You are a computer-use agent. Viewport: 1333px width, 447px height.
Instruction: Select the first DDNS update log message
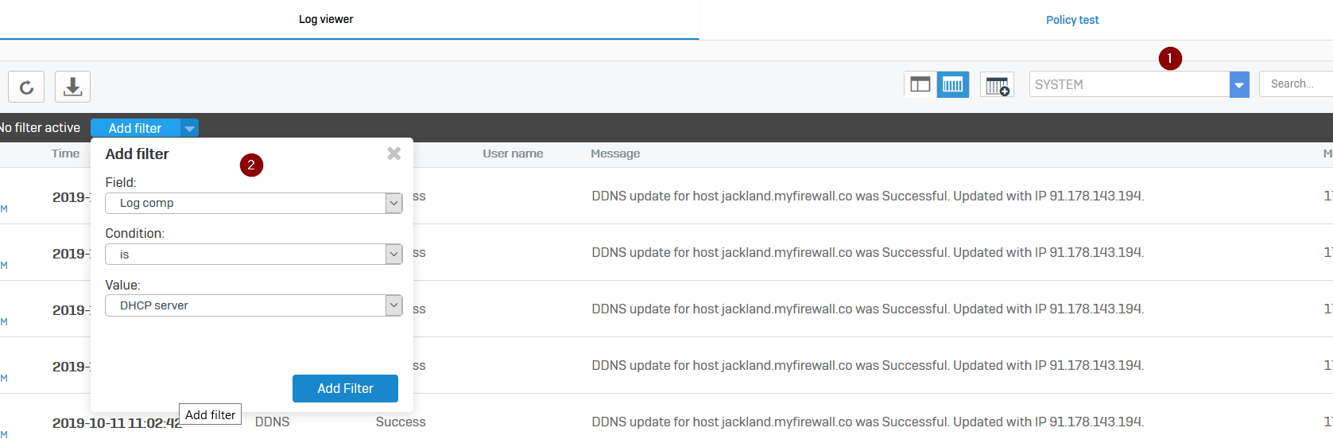click(x=867, y=196)
